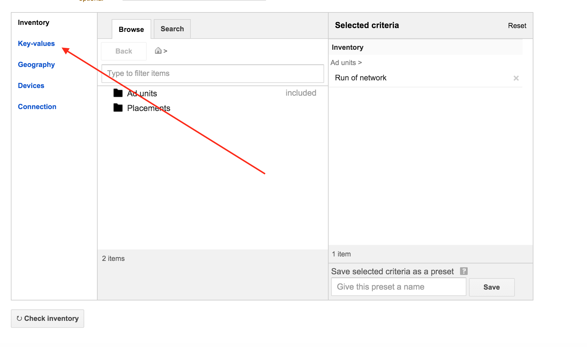Save the criteria preset
This screenshot has height=347, width=587.
(x=491, y=287)
